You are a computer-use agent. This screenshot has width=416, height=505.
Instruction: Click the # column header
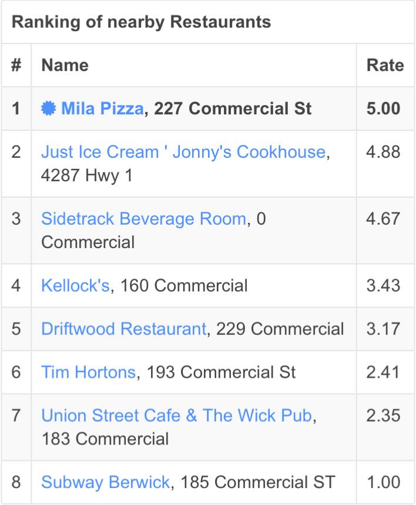click(16, 65)
